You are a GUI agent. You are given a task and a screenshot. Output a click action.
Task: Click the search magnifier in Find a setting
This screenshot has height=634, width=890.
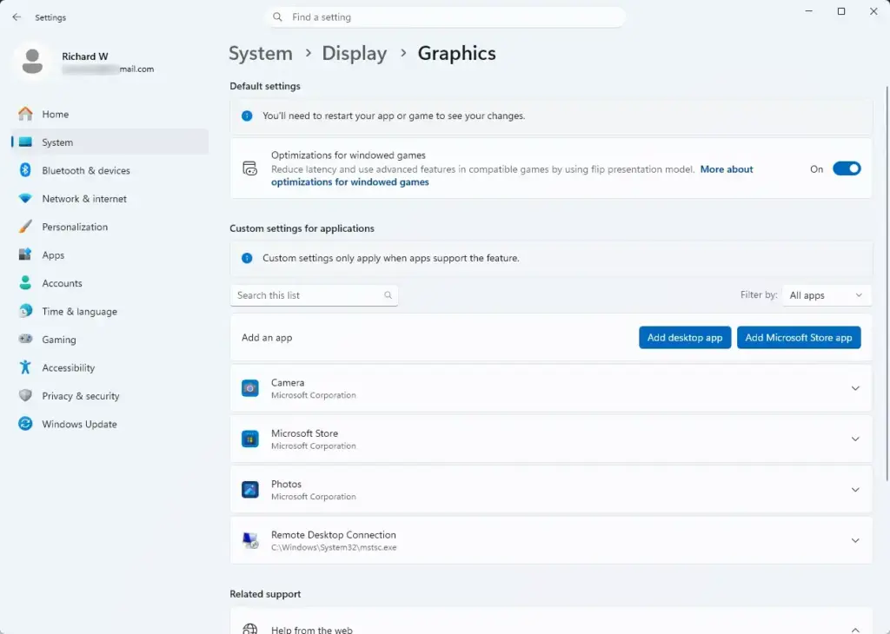point(277,17)
